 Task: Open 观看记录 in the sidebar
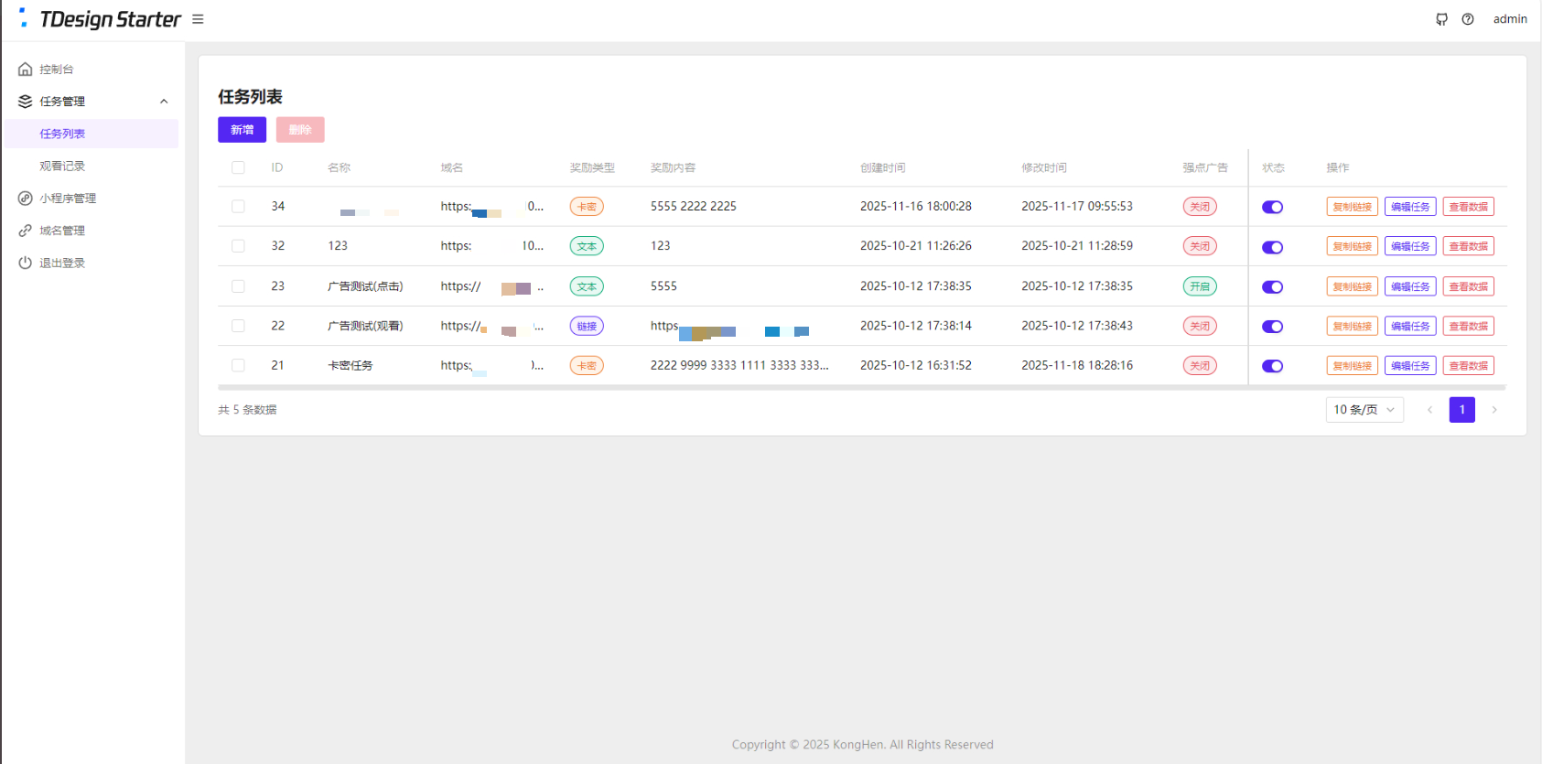pyautogui.click(x=62, y=167)
